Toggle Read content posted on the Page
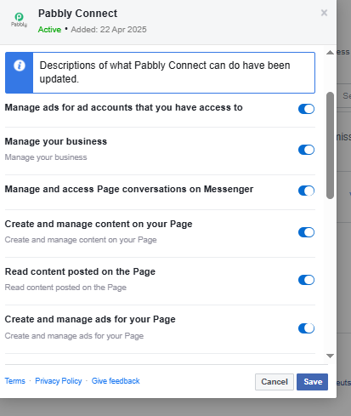This screenshot has height=416, width=351. [306, 280]
